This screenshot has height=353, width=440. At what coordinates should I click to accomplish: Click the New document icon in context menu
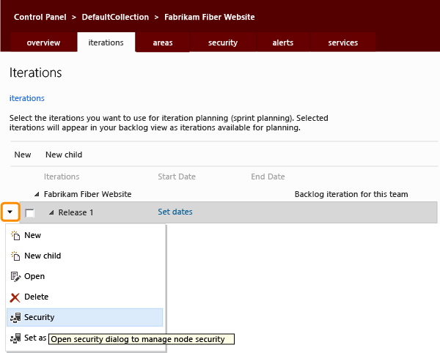pyautogui.click(x=15, y=235)
